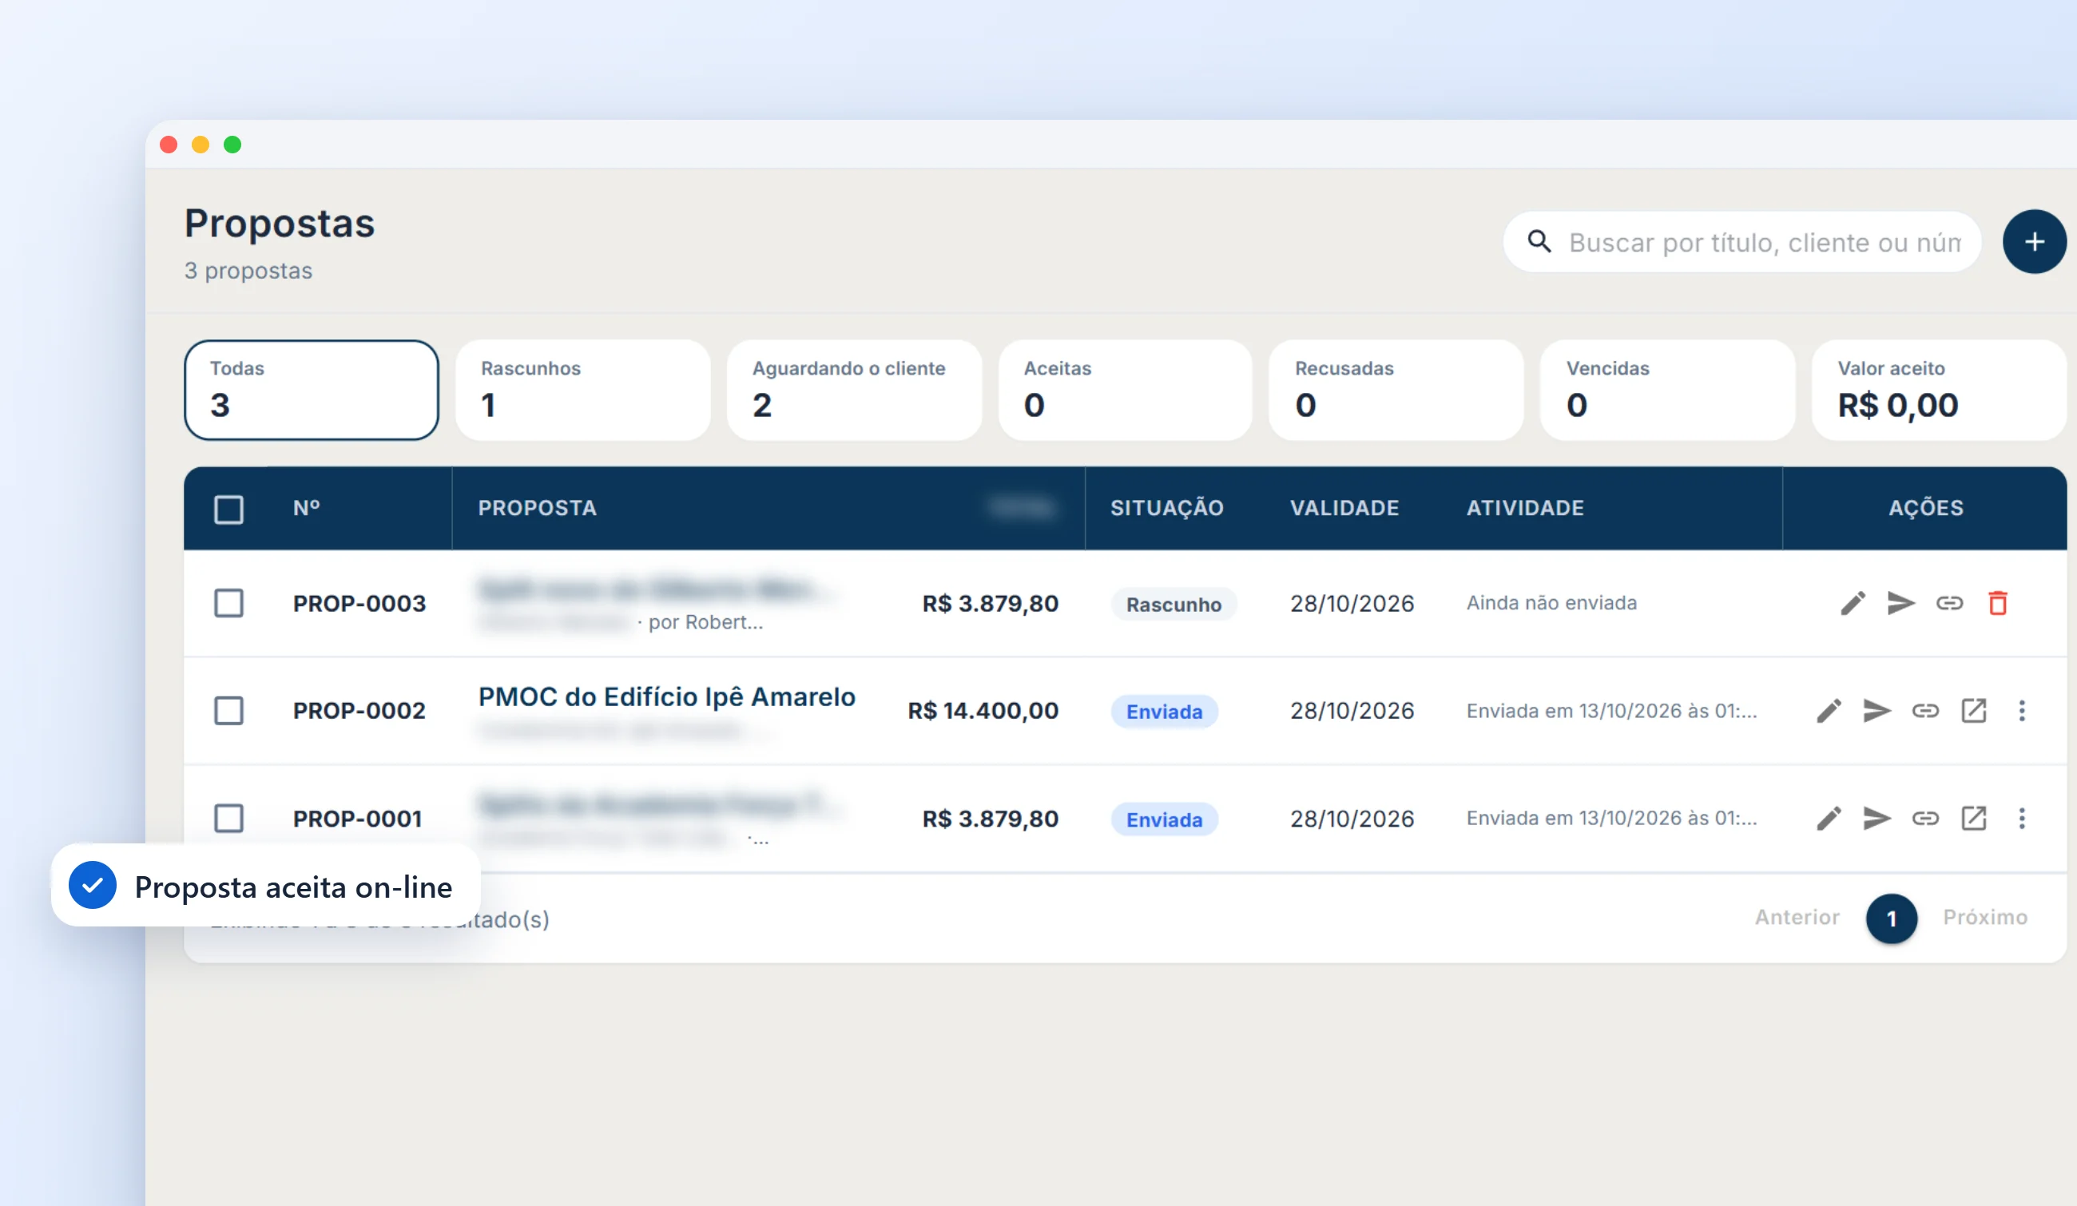
Task: Click the Rascunho status badge
Action: (1174, 605)
